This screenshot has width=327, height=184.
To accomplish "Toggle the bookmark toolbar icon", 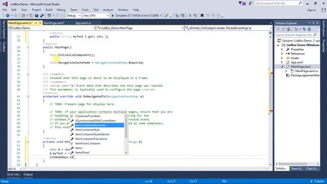I will click(202, 15).
